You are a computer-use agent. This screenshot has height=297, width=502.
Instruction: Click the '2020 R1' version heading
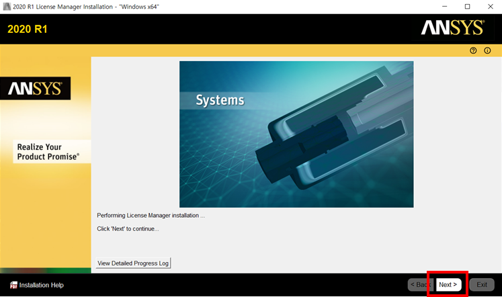pos(28,29)
